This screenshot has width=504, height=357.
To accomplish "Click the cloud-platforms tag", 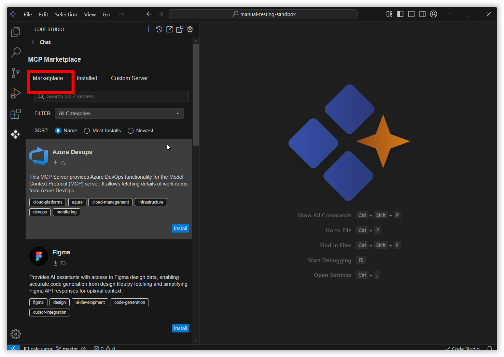I will tap(48, 202).
